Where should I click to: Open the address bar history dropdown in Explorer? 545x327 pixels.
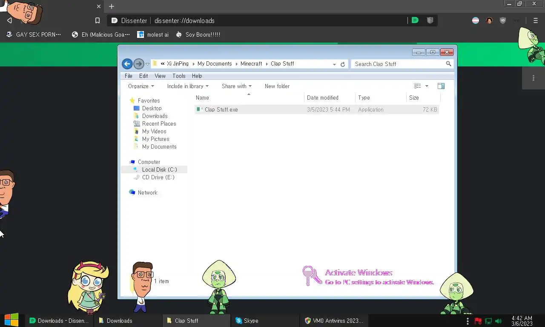[334, 64]
